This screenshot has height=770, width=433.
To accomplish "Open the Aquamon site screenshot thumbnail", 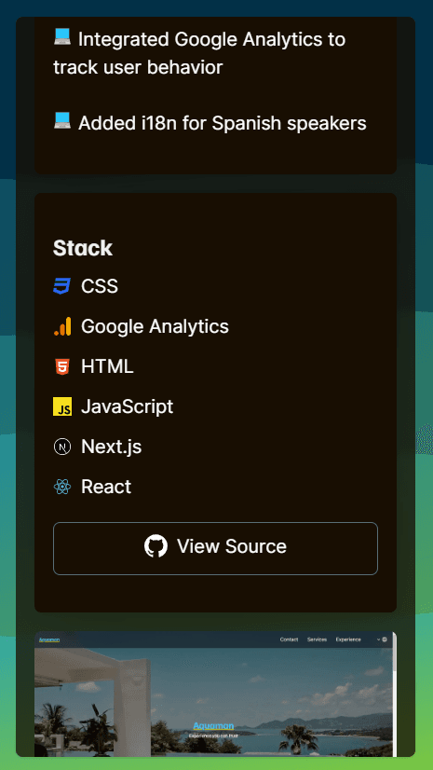I will 215,694.
